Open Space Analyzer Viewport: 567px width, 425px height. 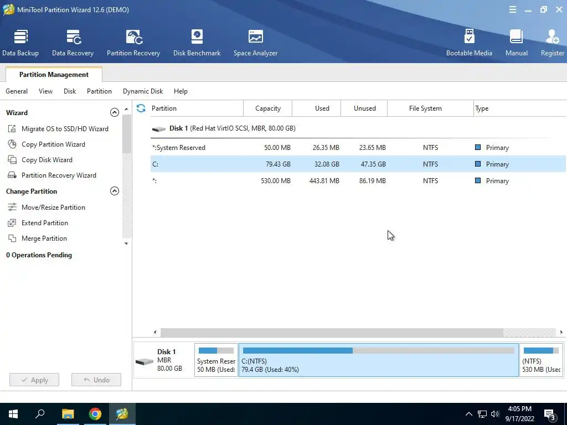255,43
